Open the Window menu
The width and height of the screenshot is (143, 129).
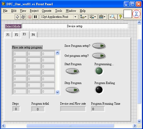[71, 11]
